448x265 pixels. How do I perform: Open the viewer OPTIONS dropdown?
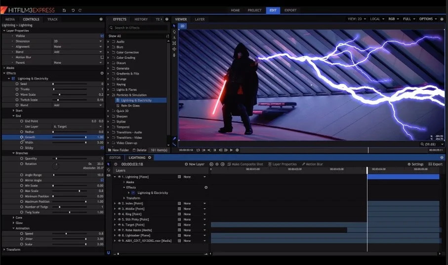(428, 19)
